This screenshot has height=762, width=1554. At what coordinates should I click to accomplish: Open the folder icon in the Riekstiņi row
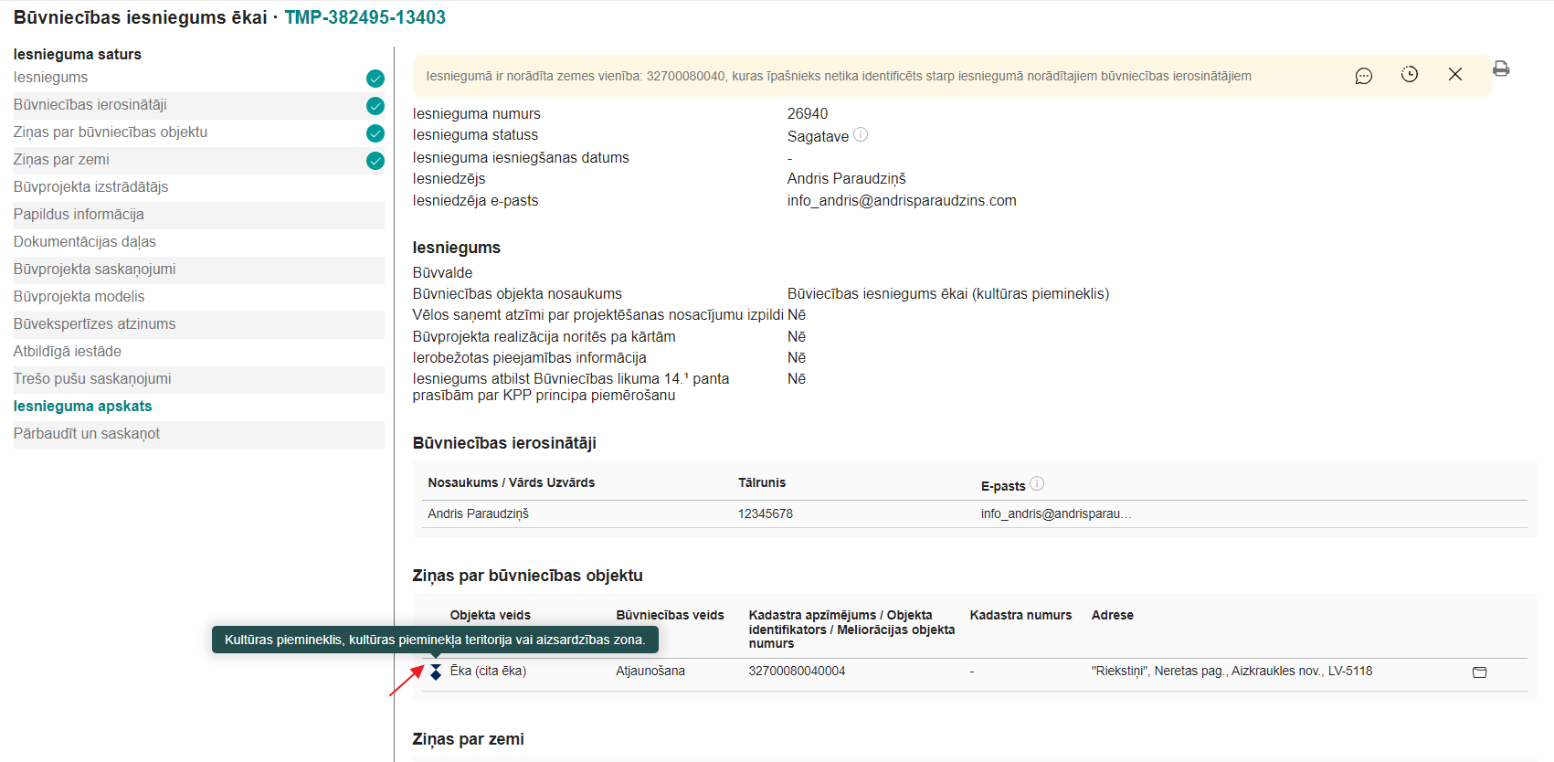(1480, 672)
